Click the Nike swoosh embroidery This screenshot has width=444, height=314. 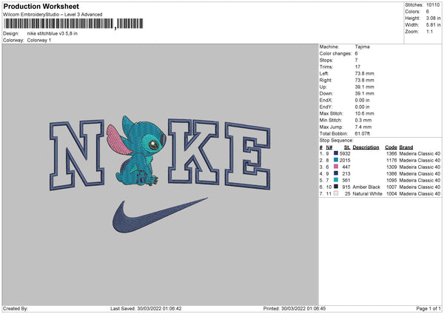click(x=160, y=216)
